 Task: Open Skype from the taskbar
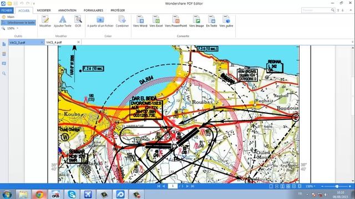tap(72, 194)
